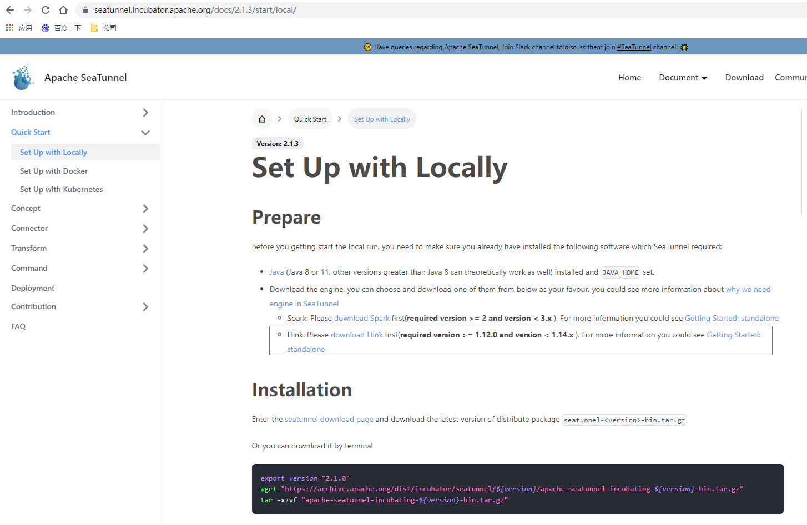This screenshot has height=525, width=807.
Task: Expand the Connector sidebar chevron
Action: click(x=145, y=229)
